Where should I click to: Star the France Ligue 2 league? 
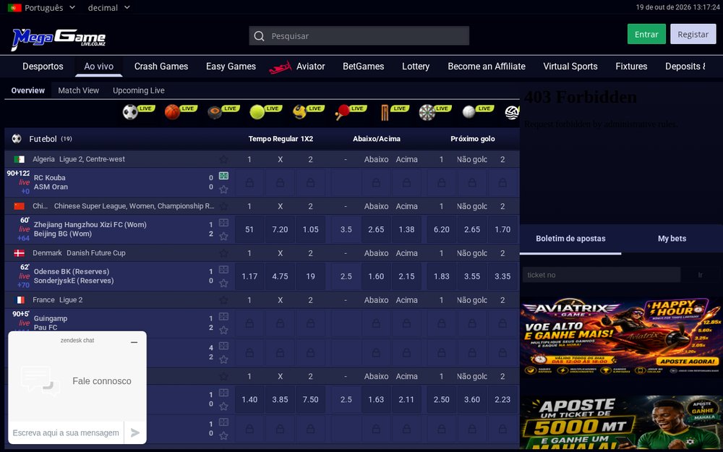pos(223,300)
